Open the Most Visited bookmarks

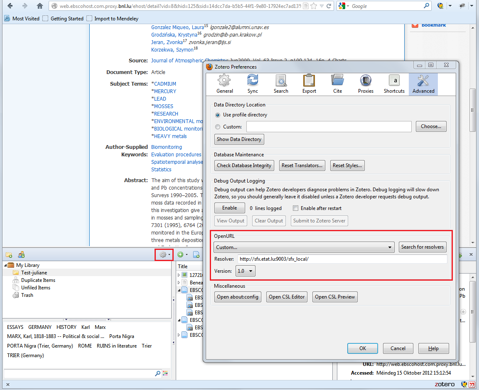(22, 19)
